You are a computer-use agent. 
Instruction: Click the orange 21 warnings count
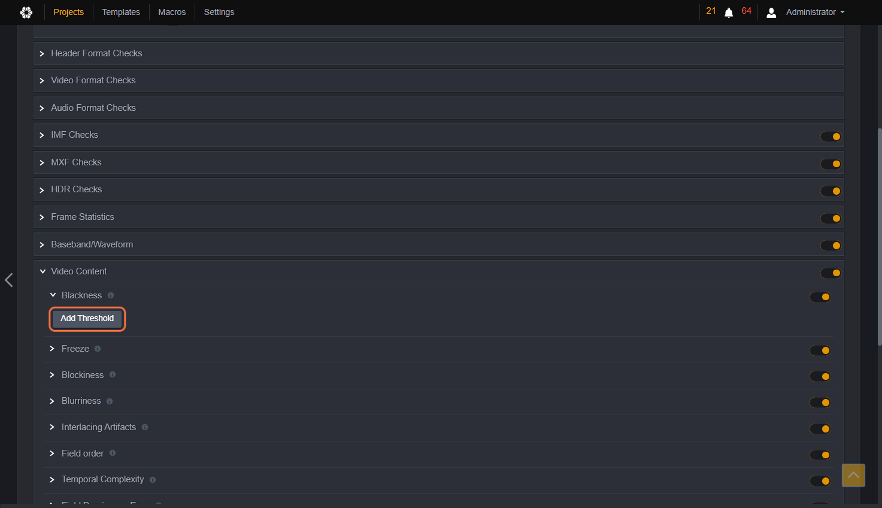pyautogui.click(x=711, y=11)
